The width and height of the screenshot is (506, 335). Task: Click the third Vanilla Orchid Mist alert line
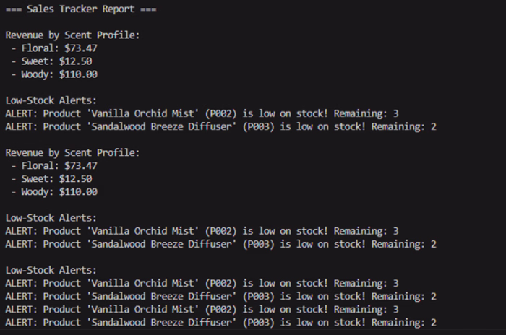(x=202, y=283)
